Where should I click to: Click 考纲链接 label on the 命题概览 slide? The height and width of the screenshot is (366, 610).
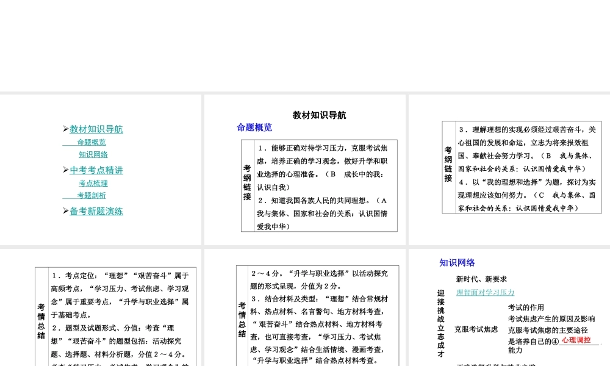[x=247, y=183]
